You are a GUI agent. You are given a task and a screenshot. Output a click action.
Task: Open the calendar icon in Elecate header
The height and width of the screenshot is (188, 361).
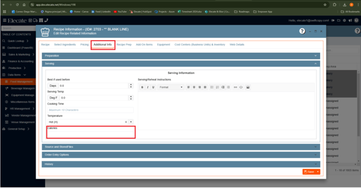[30, 20]
